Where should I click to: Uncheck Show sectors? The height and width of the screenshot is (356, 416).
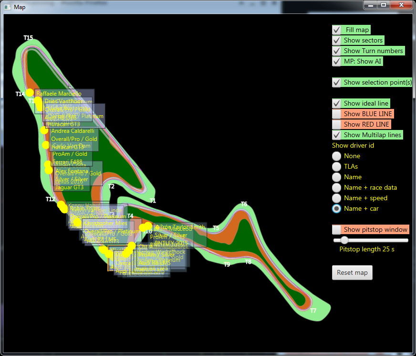(x=336, y=40)
